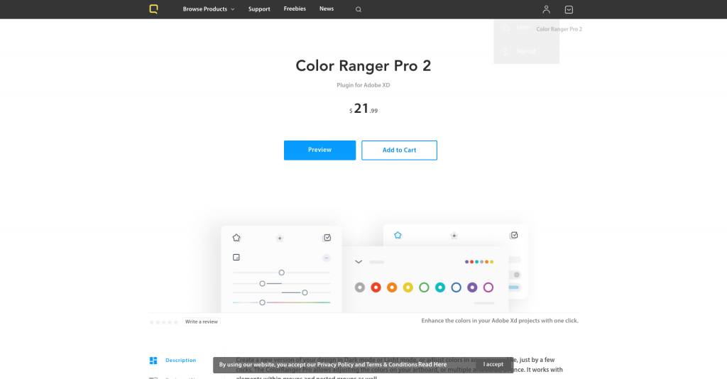Click Write a review
727x379 pixels.
tap(201, 322)
